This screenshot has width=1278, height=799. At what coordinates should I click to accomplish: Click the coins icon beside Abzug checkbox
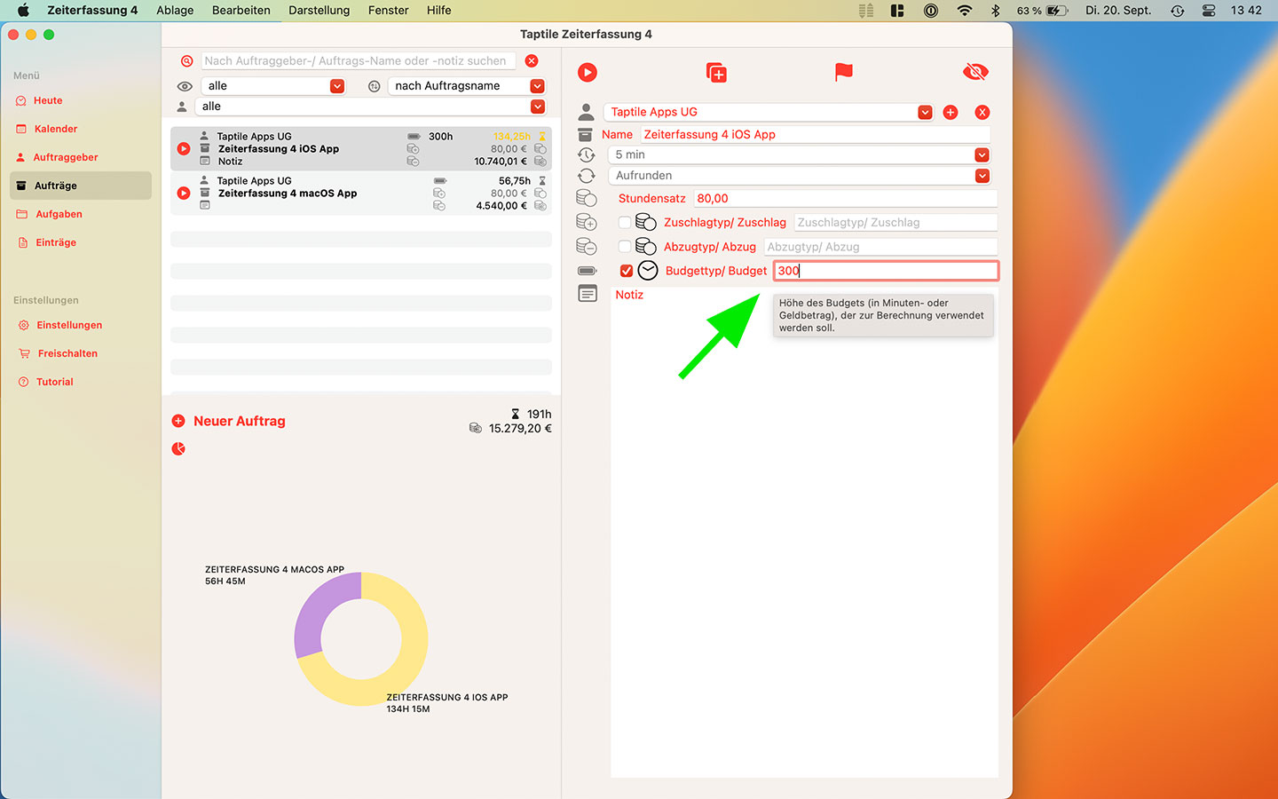click(646, 247)
